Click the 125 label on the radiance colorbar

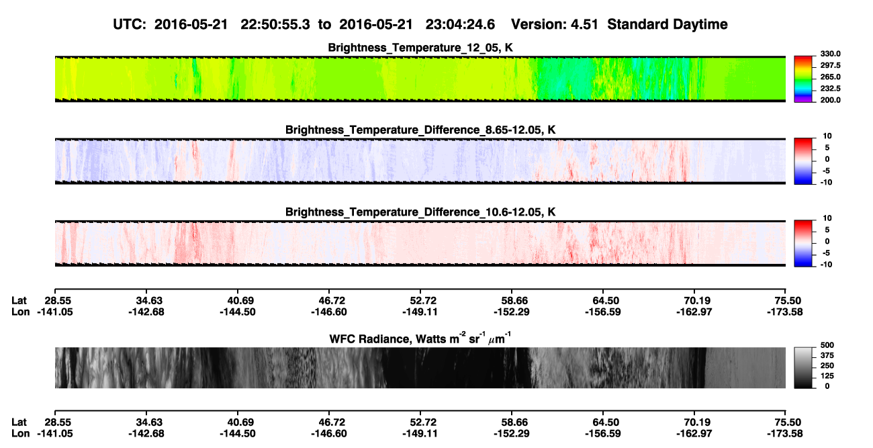pos(827,376)
